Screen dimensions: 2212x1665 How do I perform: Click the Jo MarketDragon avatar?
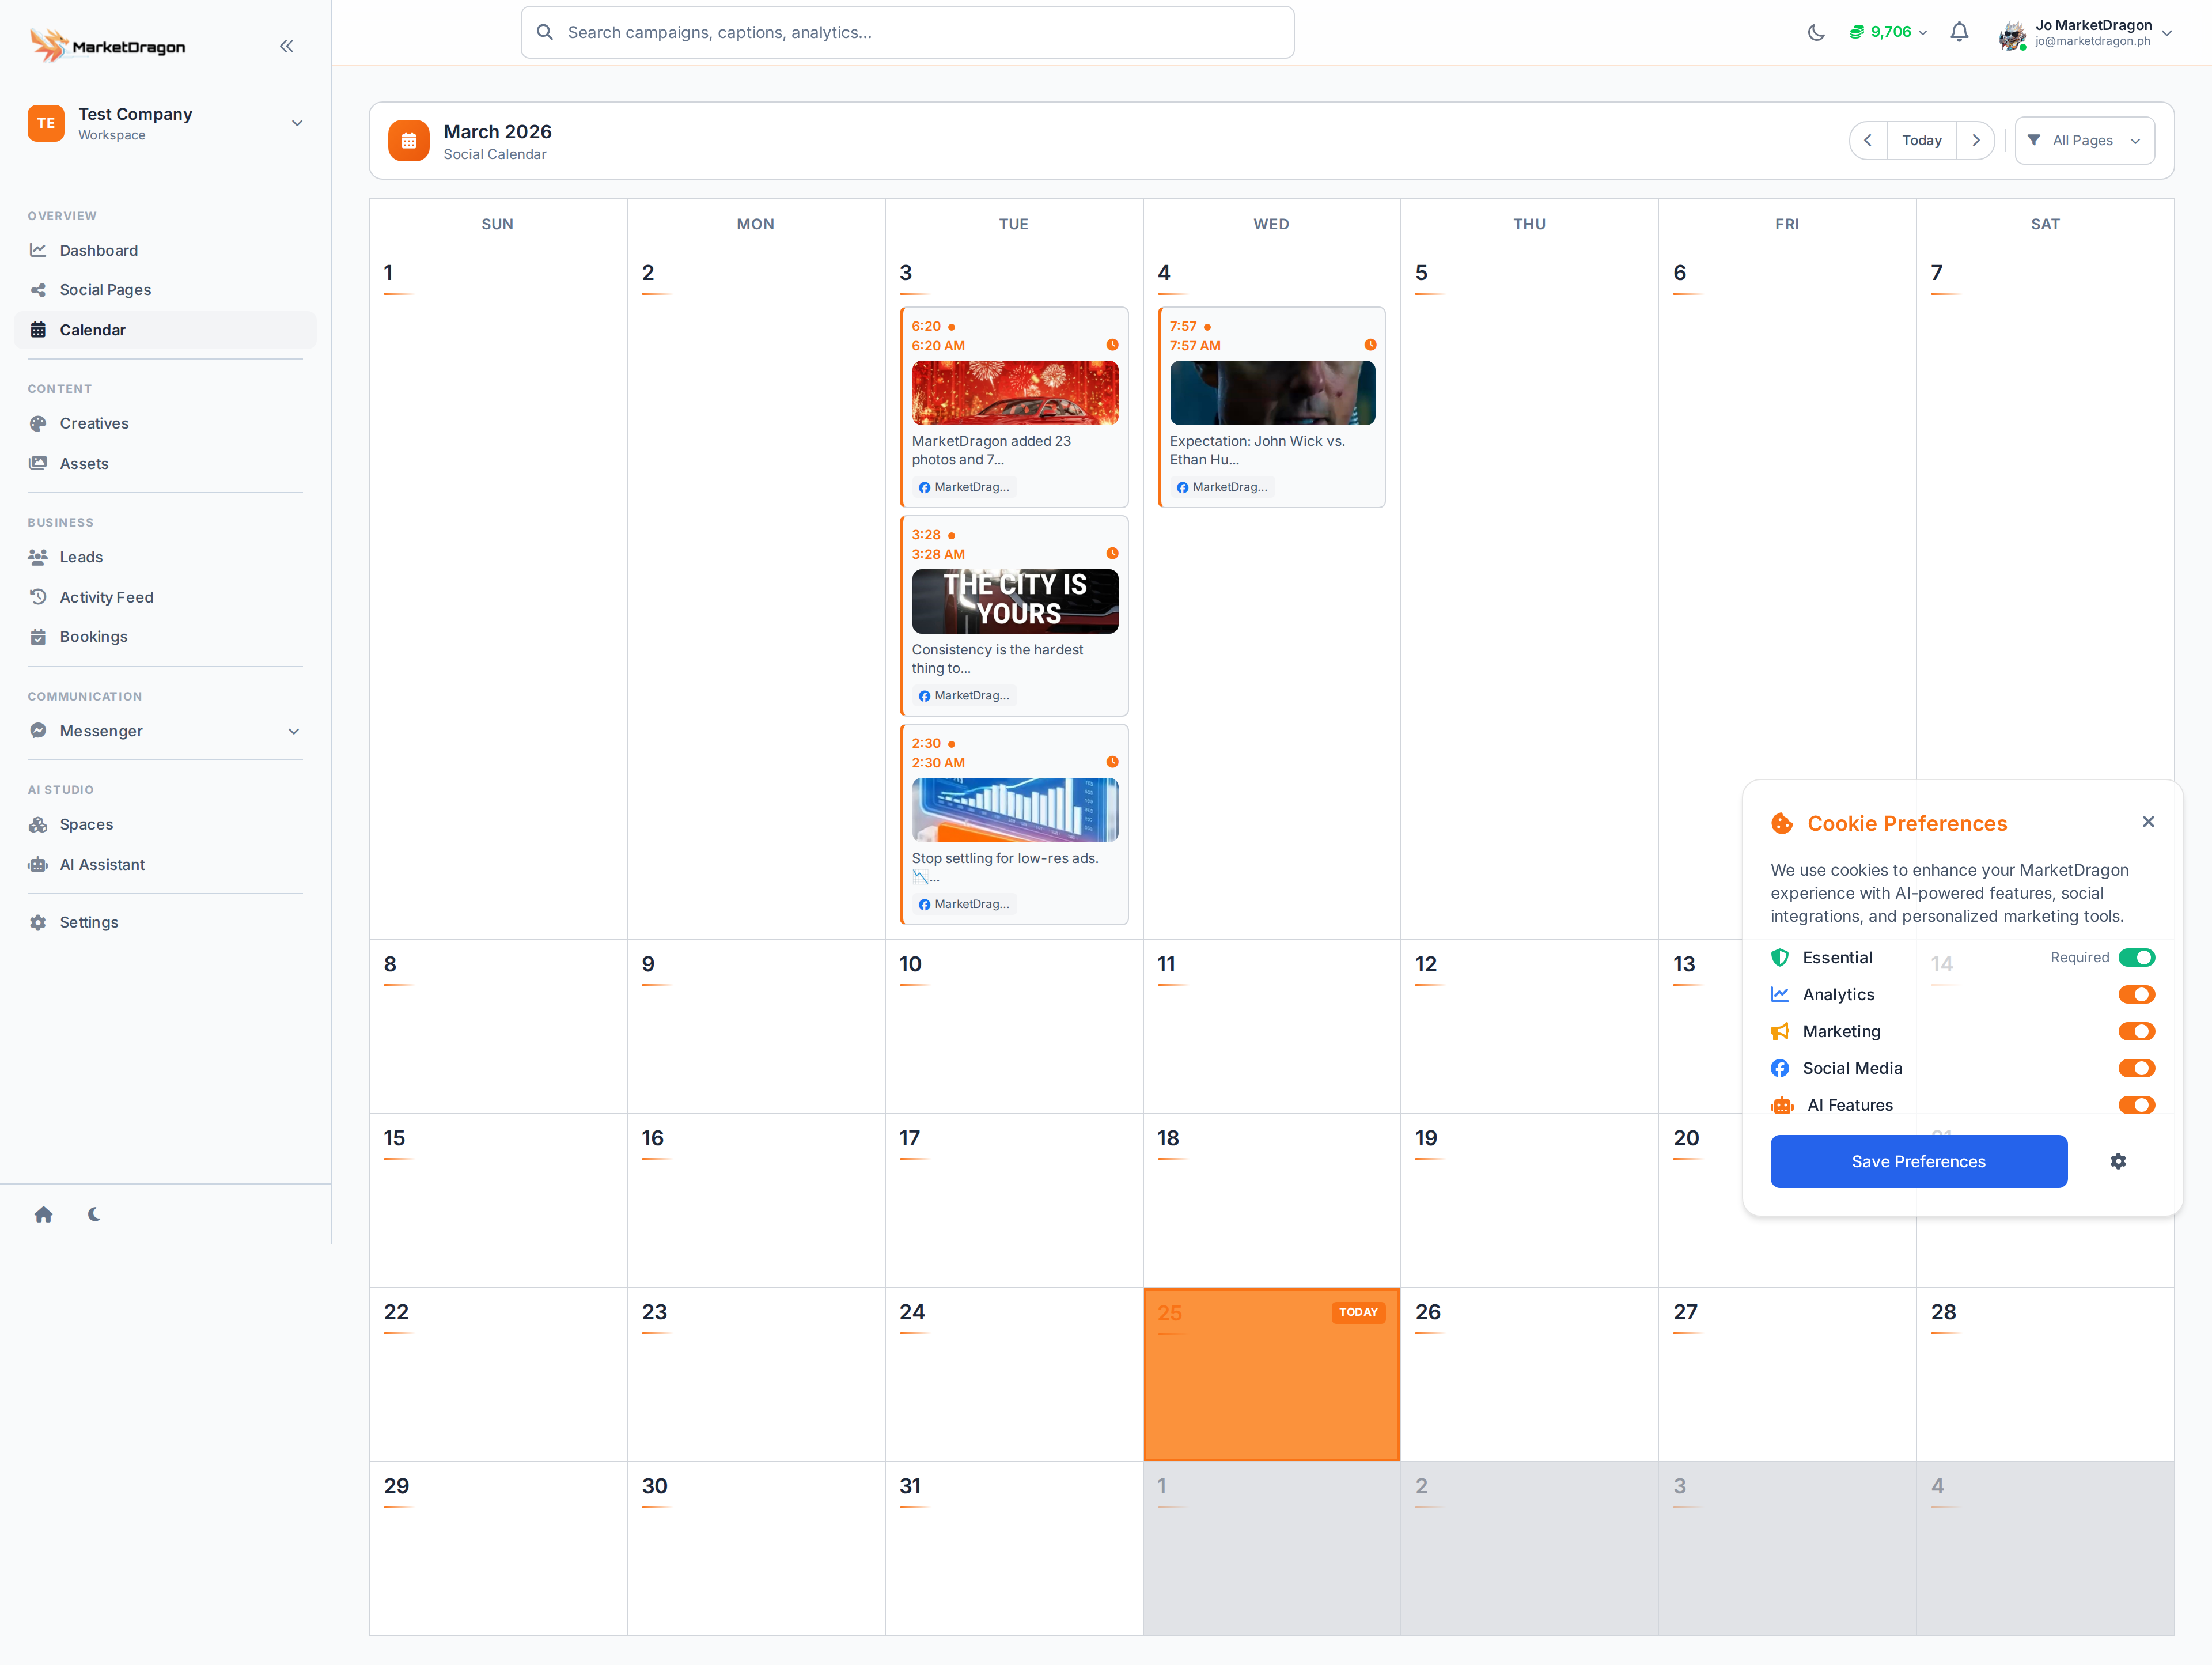(x=2012, y=35)
